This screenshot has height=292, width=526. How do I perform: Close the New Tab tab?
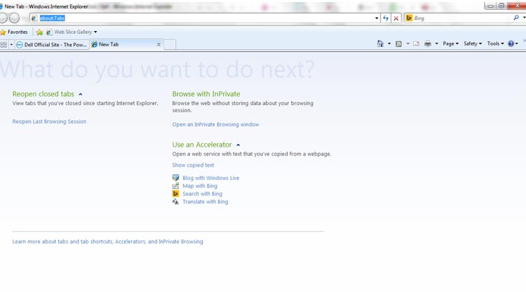tap(159, 44)
